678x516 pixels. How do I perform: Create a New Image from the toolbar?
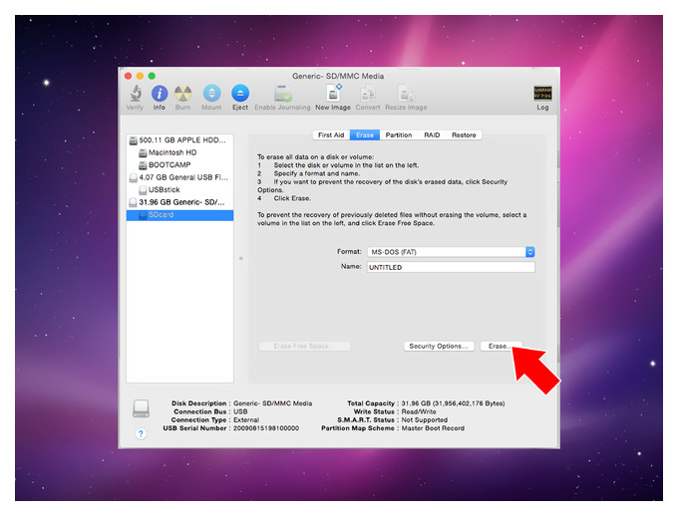[x=333, y=93]
